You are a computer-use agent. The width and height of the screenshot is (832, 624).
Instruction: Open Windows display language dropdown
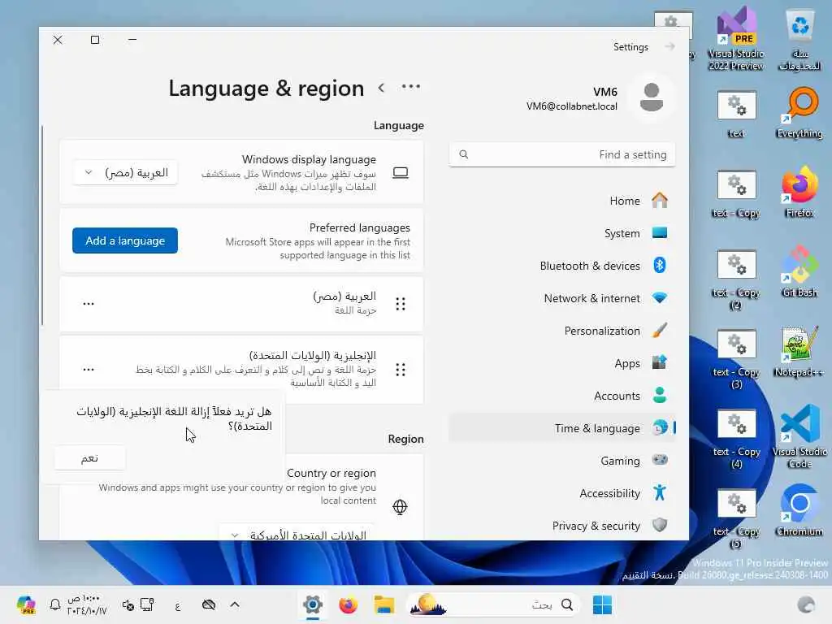tap(124, 173)
